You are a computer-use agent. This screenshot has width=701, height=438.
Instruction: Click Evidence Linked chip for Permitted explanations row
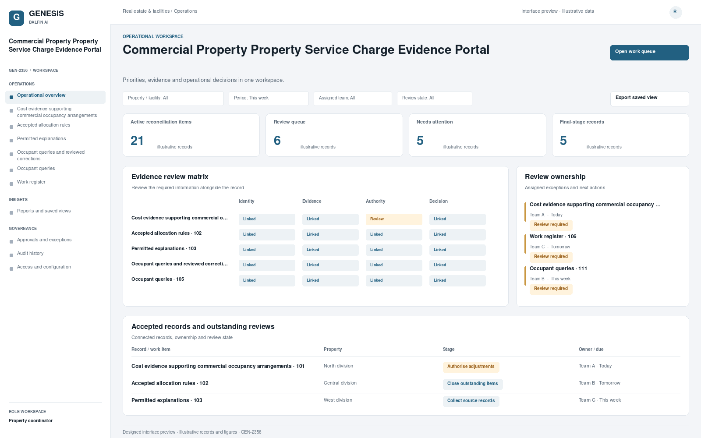click(x=330, y=250)
